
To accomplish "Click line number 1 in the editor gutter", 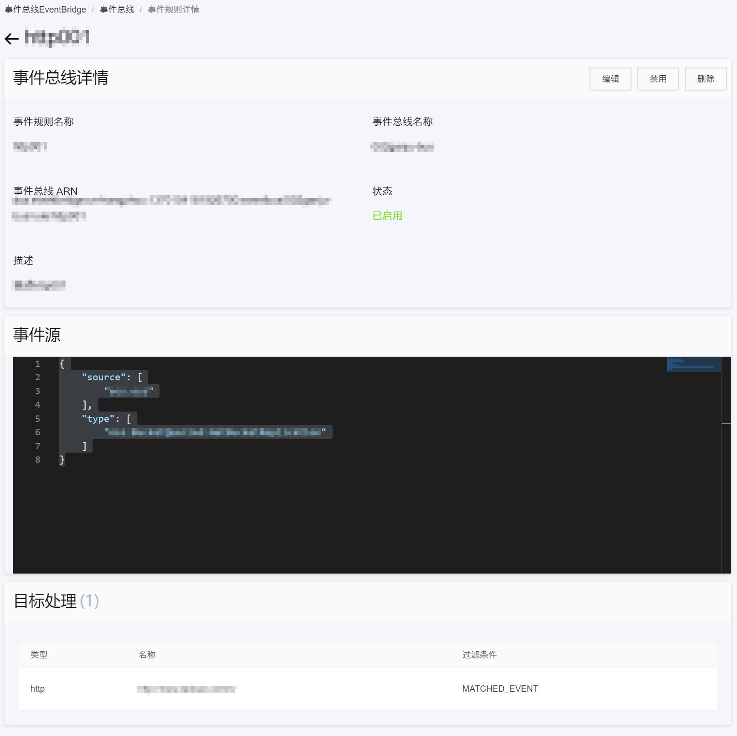I will click(x=38, y=364).
